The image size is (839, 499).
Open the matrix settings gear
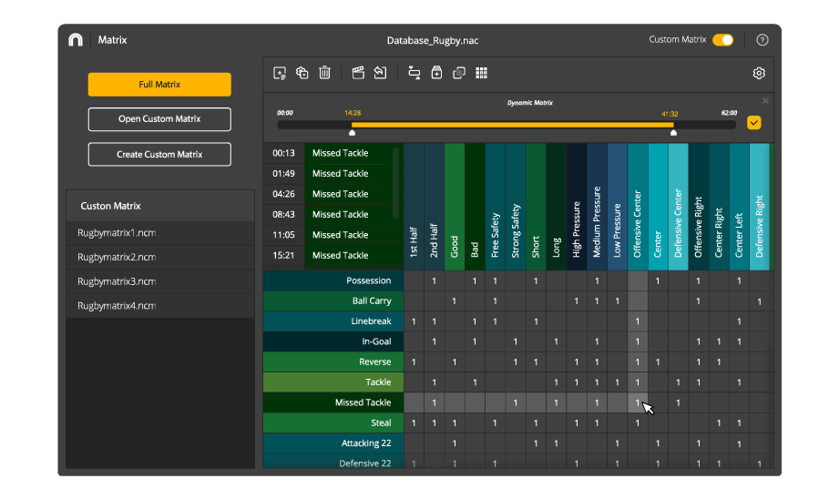[x=759, y=73]
